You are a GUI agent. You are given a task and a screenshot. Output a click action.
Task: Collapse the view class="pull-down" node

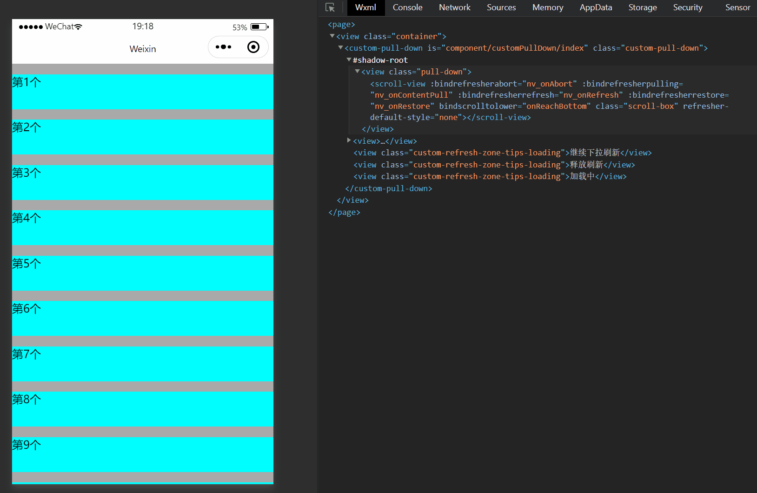[x=357, y=71]
